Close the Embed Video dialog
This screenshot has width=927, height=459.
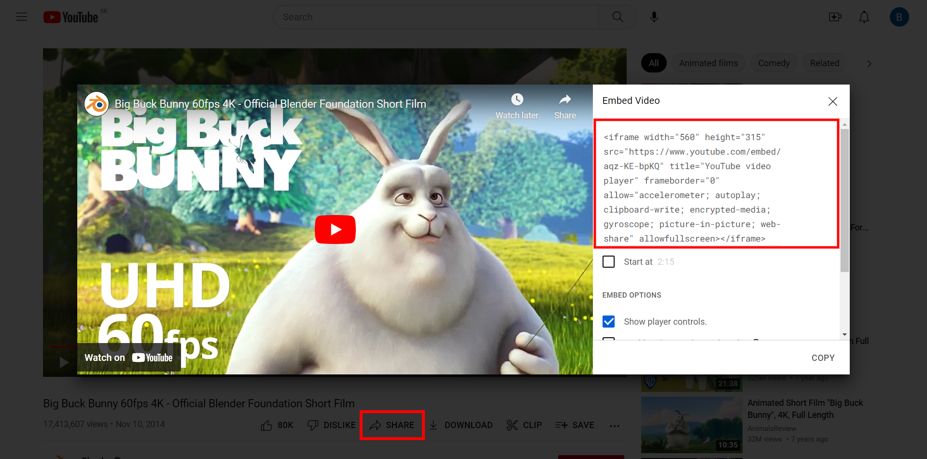(832, 101)
